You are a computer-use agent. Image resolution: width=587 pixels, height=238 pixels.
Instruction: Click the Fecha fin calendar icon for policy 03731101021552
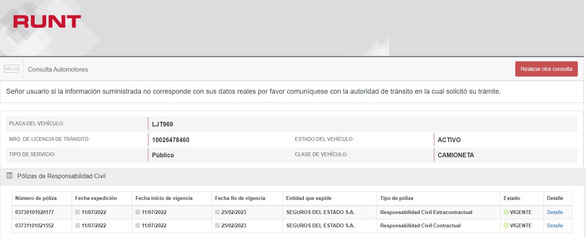(217, 225)
